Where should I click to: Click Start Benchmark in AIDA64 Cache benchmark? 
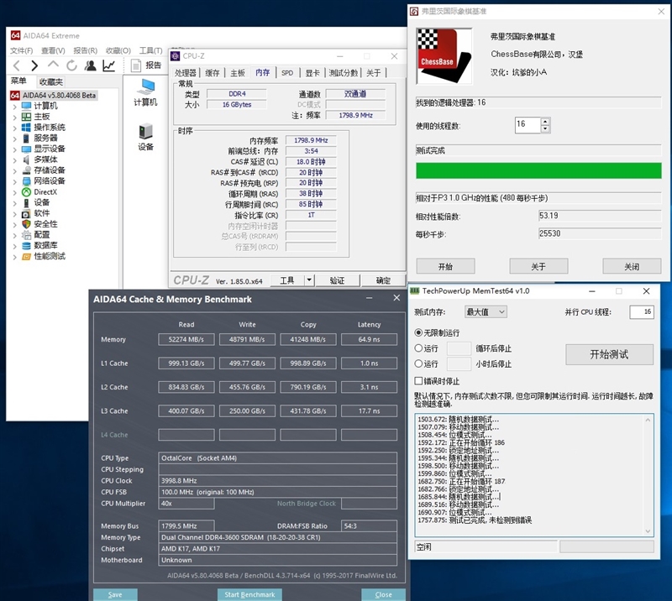pyautogui.click(x=249, y=594)
